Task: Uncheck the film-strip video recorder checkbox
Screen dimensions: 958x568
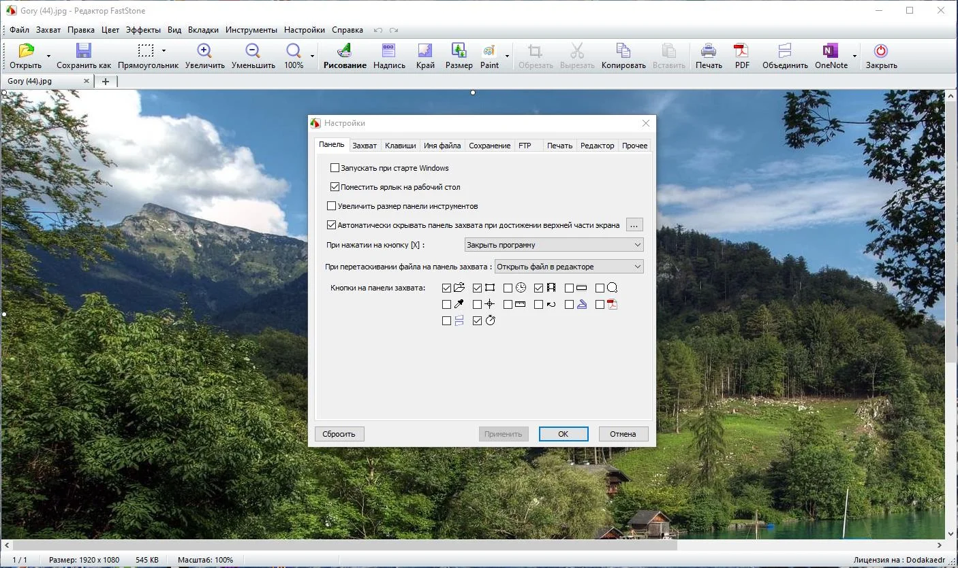Action: [538, 288]
